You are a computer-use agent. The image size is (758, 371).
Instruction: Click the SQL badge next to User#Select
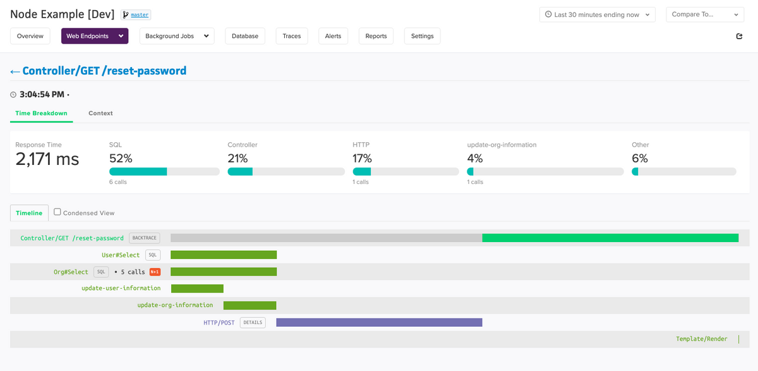(152, 255)
